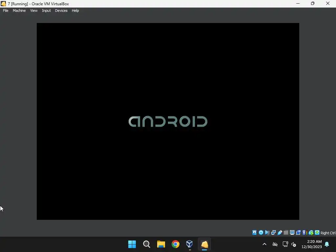This screenshot has height=252, width=336.
Task: Minimize the VirtualBox VM window
Action: point(298,3)
